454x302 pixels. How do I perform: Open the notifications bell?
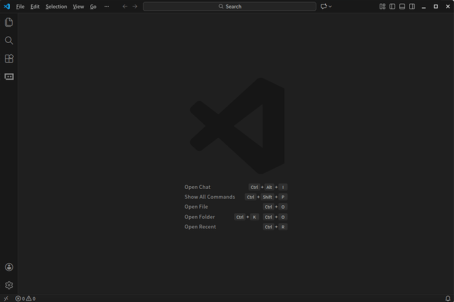[x=447, y=298]
